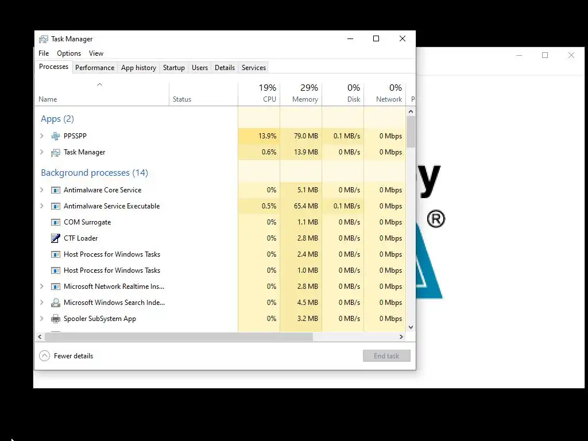Click the horizontal scrollbar right arrow
588x441 pixels.
click(x=401, y=336)
